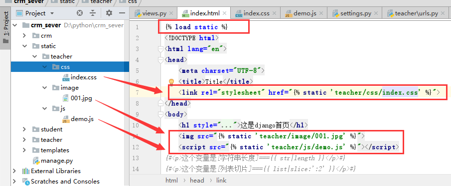Click the intention light bulb on line 6
The height and width of the screenshot is (186, 451).
pyautogui.click(x=171, y=82)
